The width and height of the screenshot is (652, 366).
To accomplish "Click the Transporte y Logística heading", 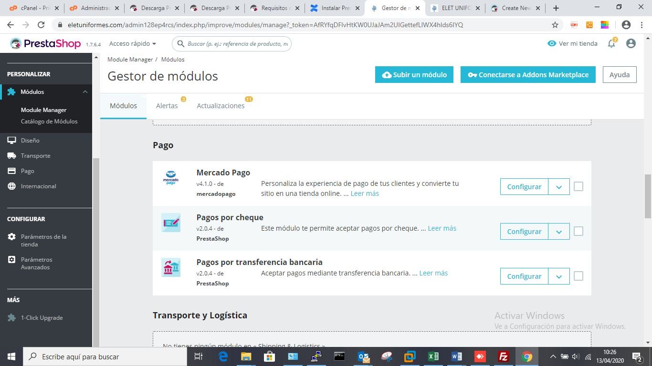I will coord(200,315).
